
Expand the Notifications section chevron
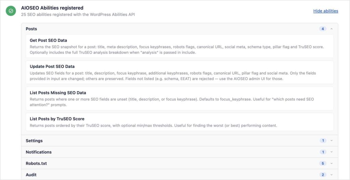pos(332,152)
